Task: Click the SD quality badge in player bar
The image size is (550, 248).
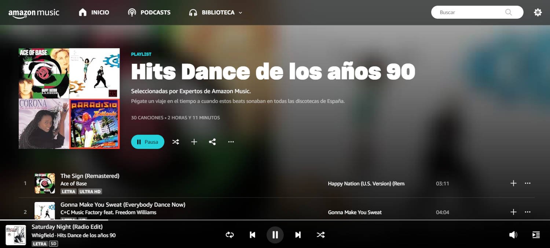Action: [54, 244]
